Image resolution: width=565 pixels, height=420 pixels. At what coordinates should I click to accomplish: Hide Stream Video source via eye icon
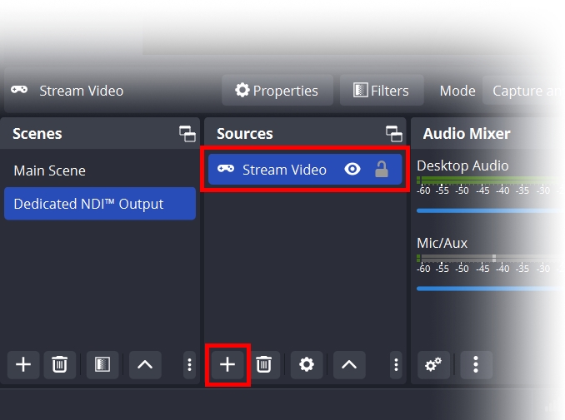pyautogui.click(x=352, y=170)
